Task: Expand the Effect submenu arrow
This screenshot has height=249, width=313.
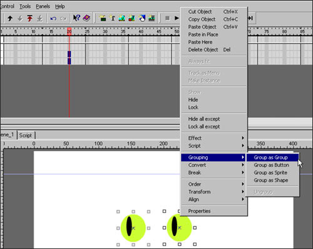Action: coord(243,138)
